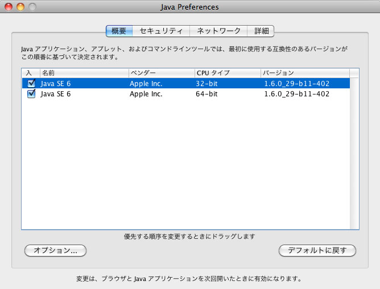Select the 64-bit Java SE 6 row
Image resolution: width=380 pixels, height=289 pixels.
(188, 94)
